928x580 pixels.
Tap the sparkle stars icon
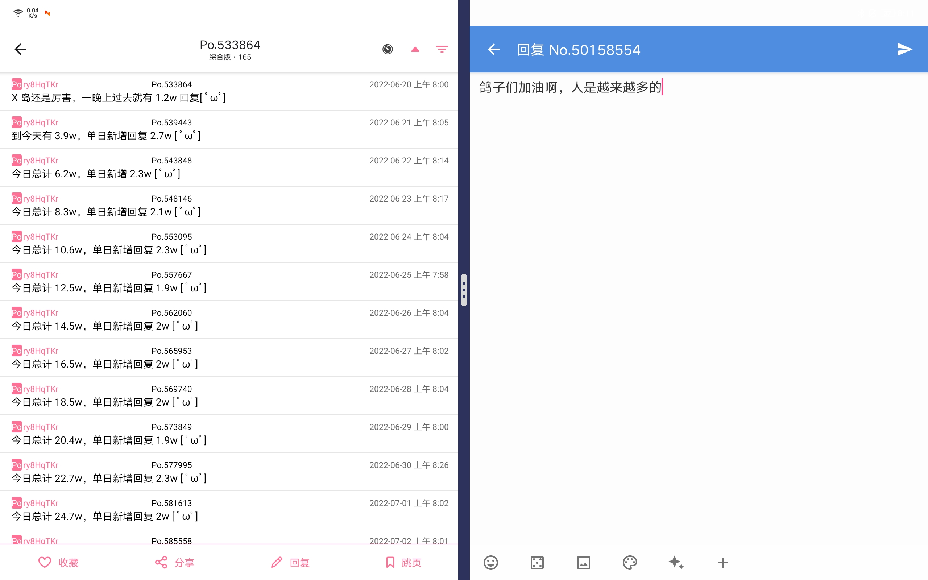tap(676, 562)
